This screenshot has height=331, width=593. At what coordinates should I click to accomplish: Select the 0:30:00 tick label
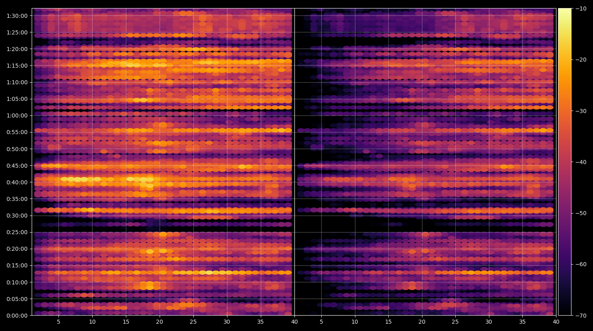tap(17, 216)
